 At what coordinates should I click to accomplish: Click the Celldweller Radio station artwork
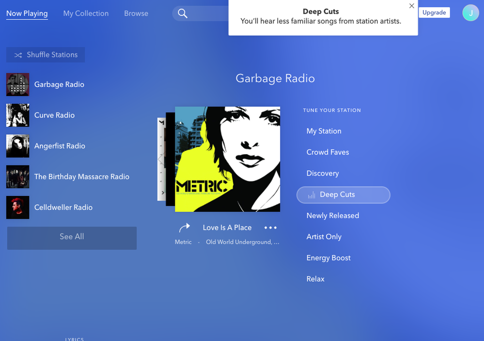click(18, 208)
